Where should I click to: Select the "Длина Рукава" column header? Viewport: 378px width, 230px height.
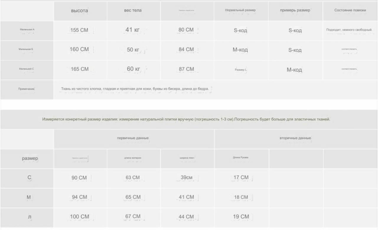(240, 158)
